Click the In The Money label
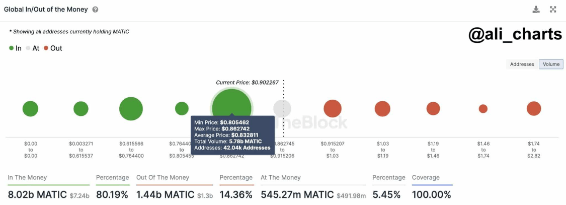 click(x=28, y=177)
